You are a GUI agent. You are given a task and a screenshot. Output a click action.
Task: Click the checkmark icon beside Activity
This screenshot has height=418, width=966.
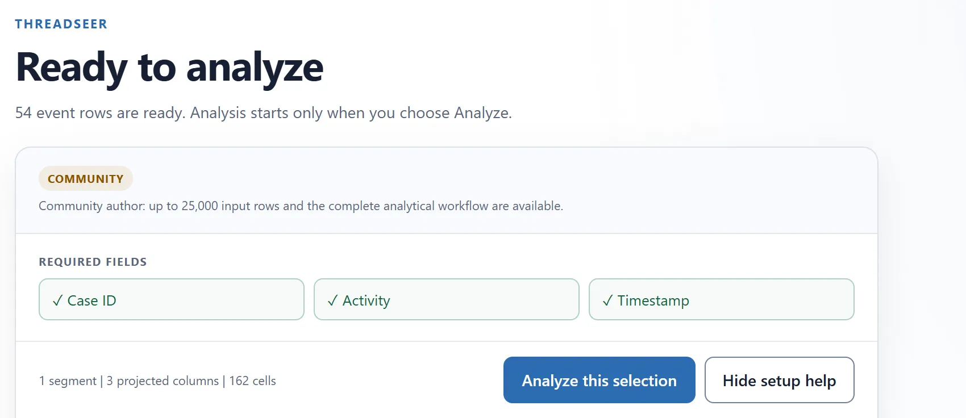(332, 300)
